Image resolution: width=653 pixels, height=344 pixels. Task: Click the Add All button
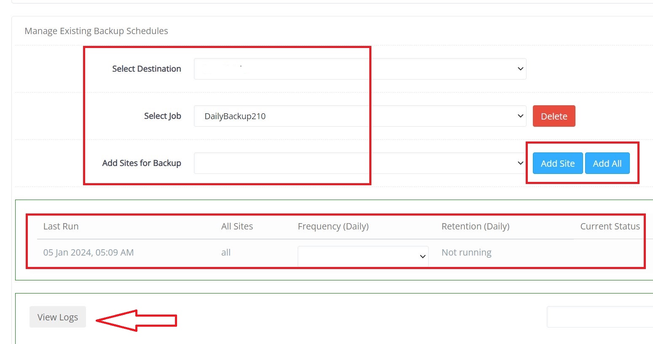607,163
